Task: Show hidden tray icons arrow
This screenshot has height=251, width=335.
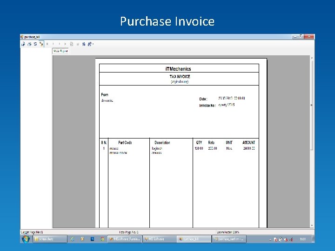Action: tap(270, 239)
